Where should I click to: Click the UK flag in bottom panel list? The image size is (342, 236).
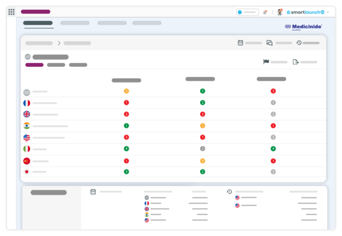(147, 209)
